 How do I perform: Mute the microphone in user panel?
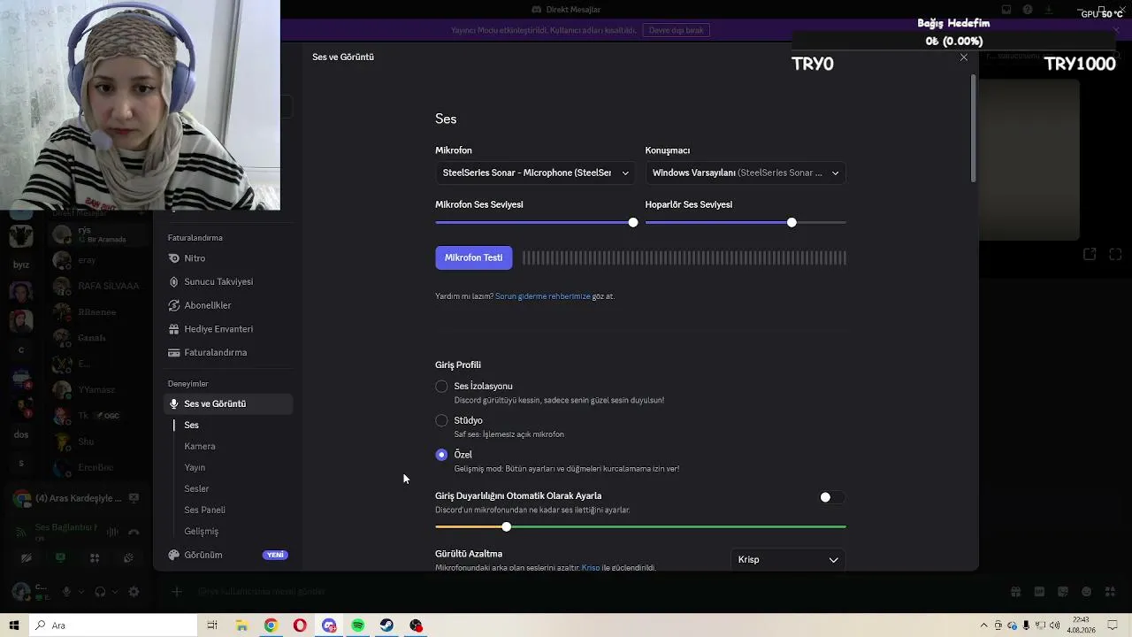(x=65, y=592)
